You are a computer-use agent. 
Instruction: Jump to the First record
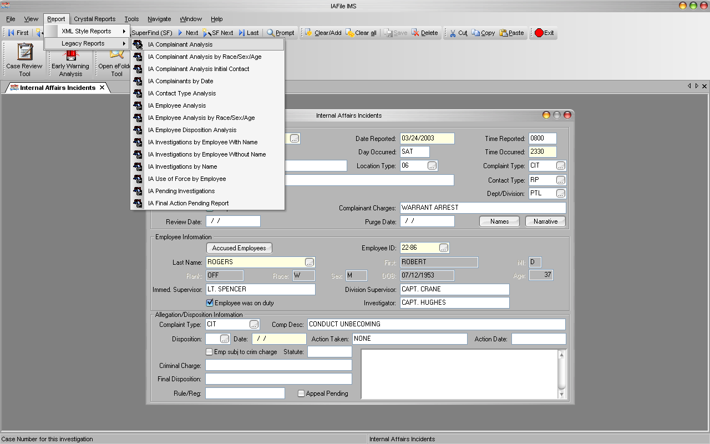coord(18,33)
